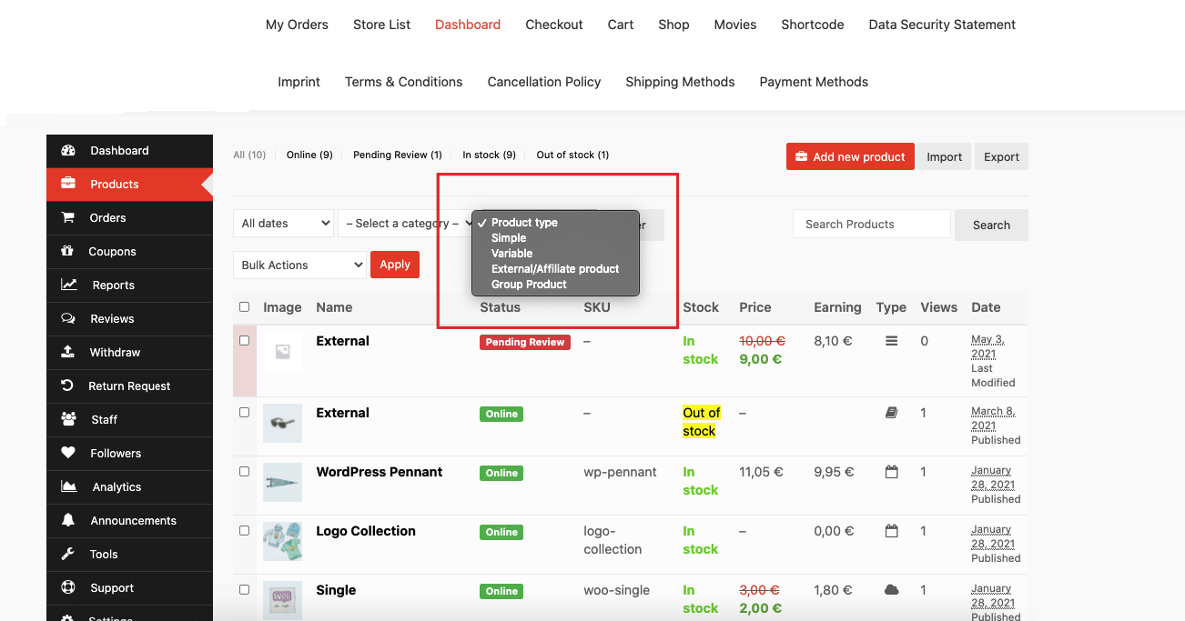Click the calendar type icon for Logo Collection

(x=891, y=531)
